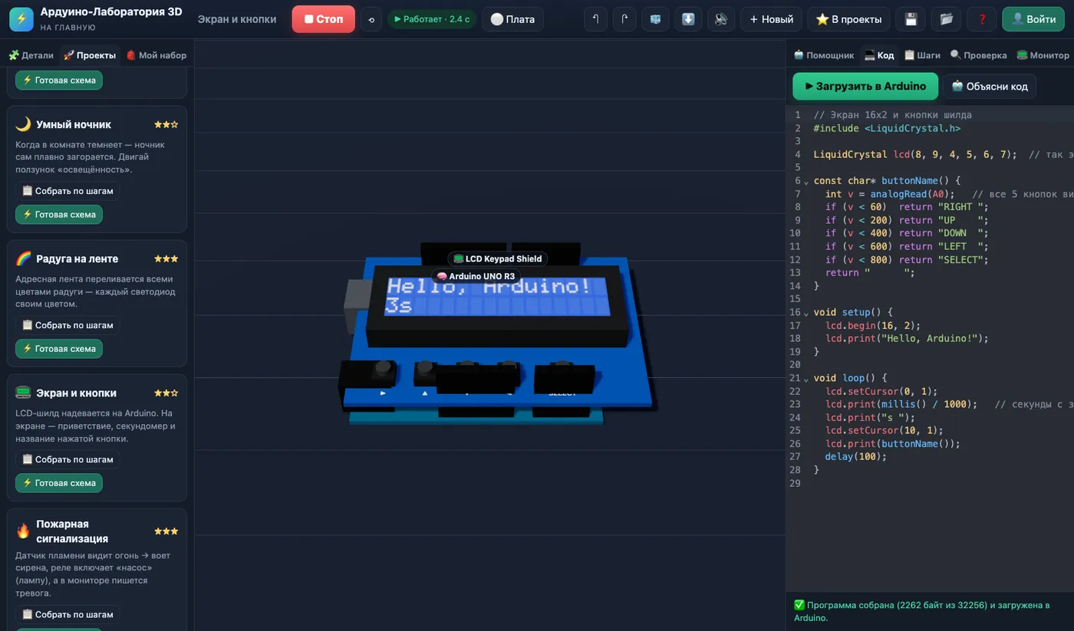
Task: Load Готовая схема for Радуга на ленте
Action: pyautogui.click(x=59, y=349)
